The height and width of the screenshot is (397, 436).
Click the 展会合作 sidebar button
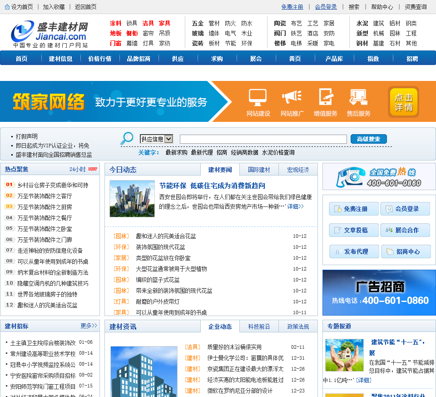[405, 230]
